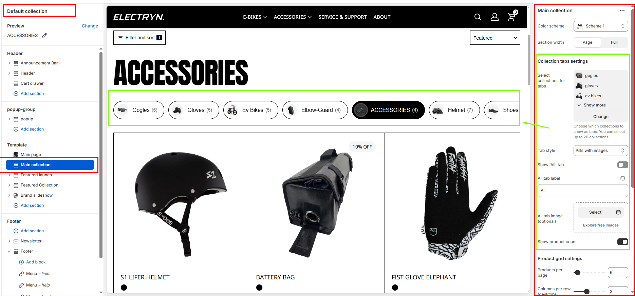
Task: Select the Helmet collection tab
Action: (x=454, y=110)
